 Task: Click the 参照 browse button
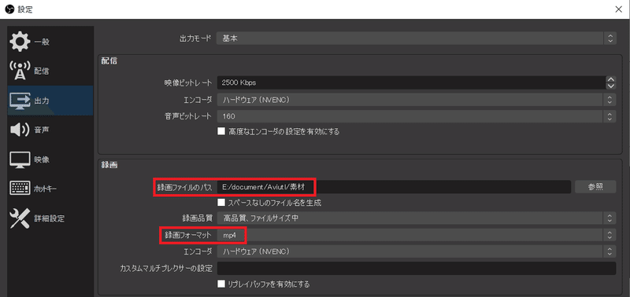(x=595, y=187)
